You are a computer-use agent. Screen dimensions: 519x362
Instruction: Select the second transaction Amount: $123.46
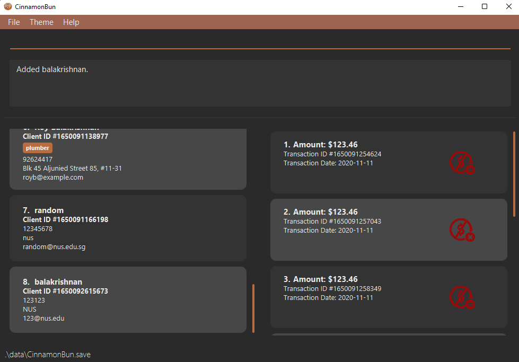tap(326, 212)
